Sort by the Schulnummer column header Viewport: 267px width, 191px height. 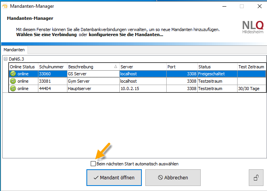[52, 67]
